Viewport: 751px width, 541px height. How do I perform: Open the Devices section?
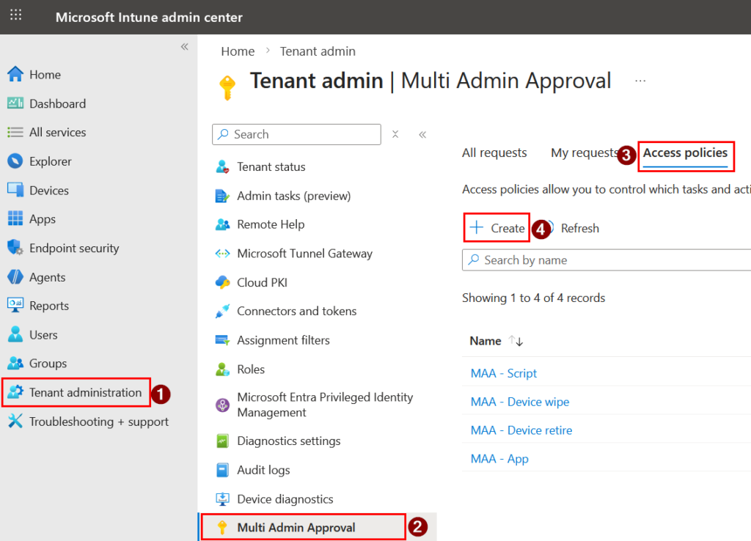(x=48, y=190)
